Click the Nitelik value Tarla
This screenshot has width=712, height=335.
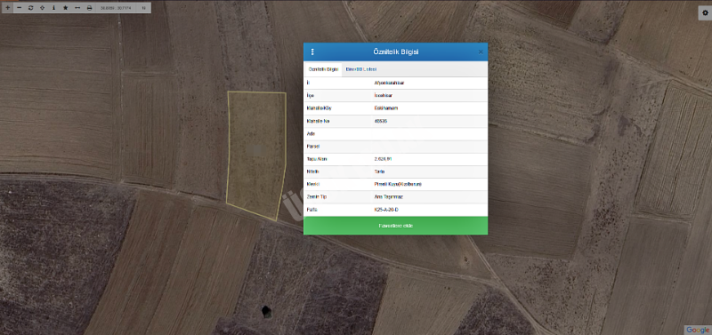pyautogui.click(x=380, y=171)
